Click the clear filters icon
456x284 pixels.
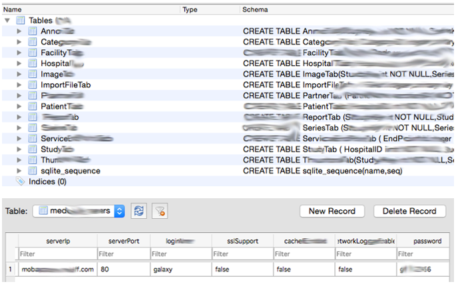[159, 212]
